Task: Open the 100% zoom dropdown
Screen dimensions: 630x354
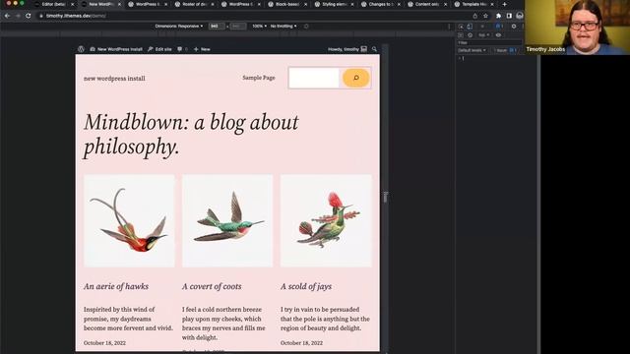Action: point(259,27)
